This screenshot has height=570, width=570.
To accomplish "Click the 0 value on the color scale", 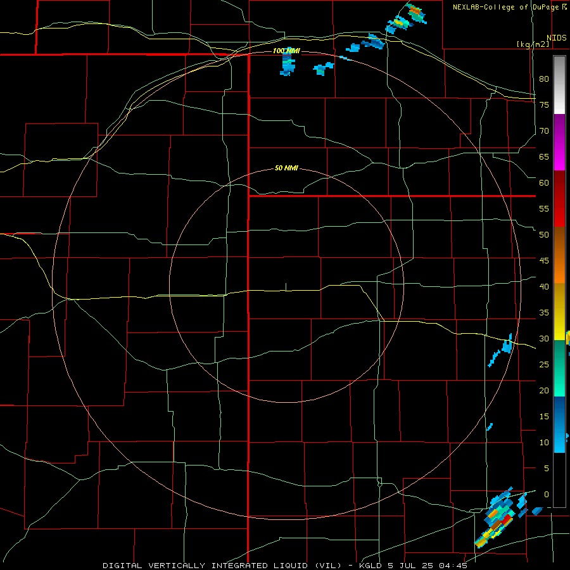I will tap(547, 495).
